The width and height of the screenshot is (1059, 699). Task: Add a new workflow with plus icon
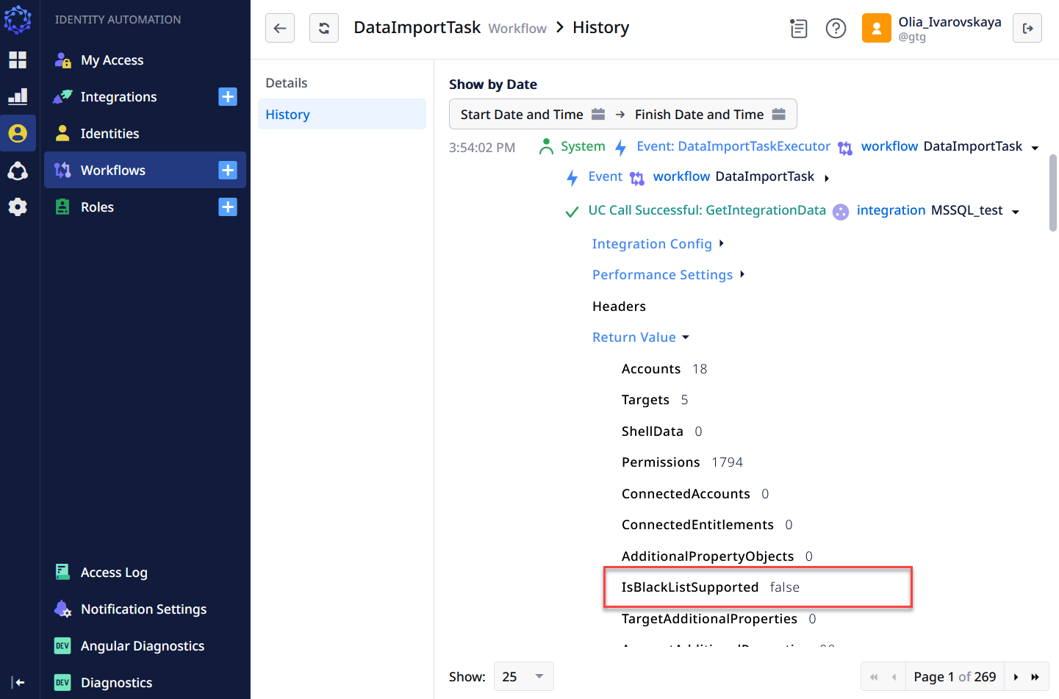coord(228,170)
